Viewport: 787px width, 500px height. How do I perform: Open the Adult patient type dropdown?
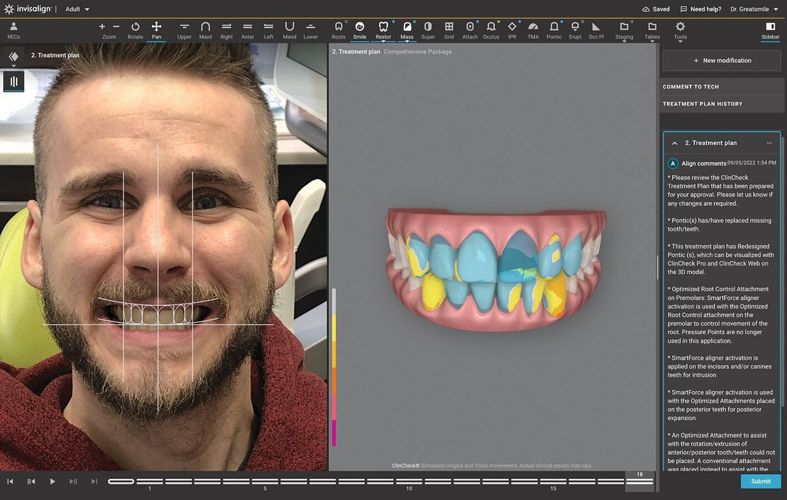coord(77,9)
